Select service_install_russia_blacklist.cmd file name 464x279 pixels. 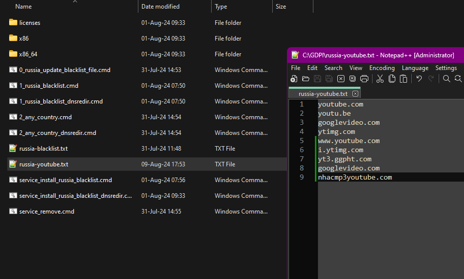point(66,180)
